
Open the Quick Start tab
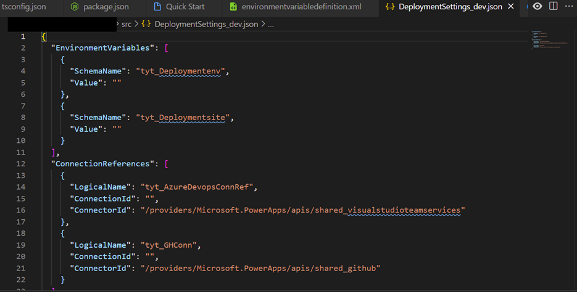(x=185, y=7)
